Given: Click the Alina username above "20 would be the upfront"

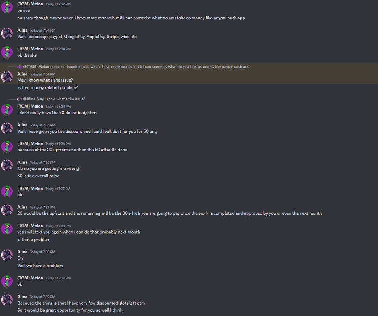Looking at the screenshot, I should 22,207.
